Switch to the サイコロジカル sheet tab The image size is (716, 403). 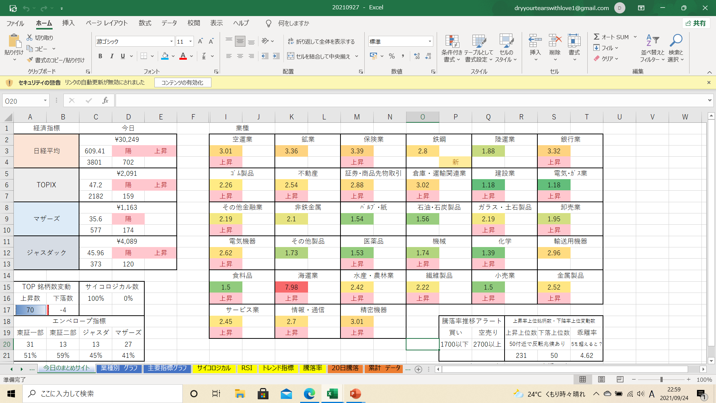[214, 368]
